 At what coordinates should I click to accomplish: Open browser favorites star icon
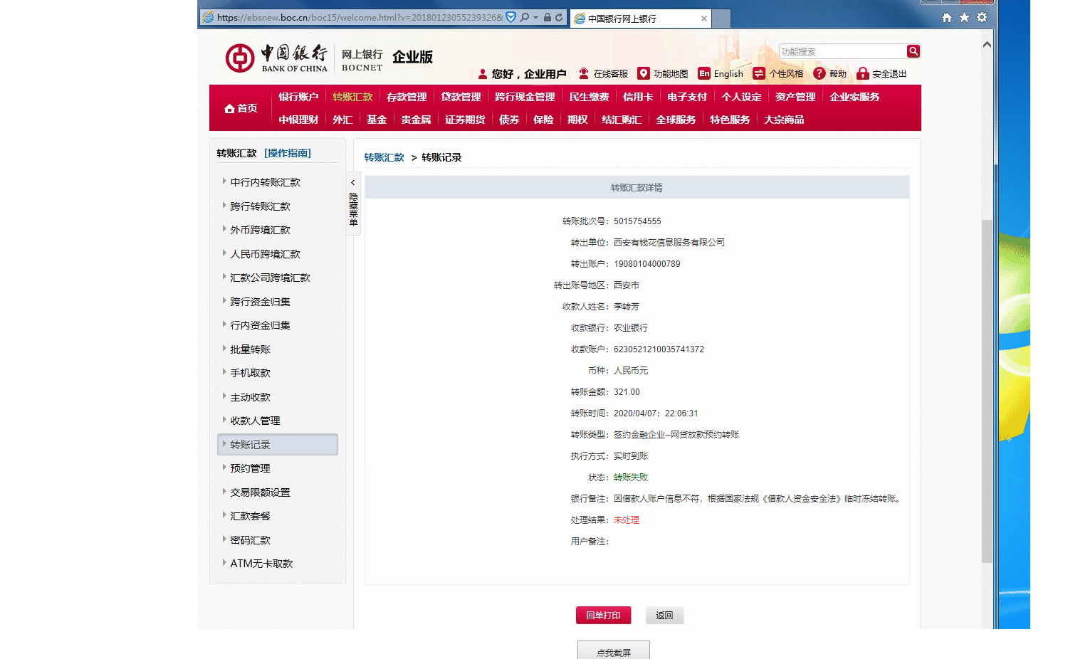point(965,18)
